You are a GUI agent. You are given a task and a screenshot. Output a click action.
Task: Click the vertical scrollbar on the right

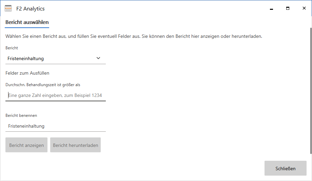tap(311, 91)
